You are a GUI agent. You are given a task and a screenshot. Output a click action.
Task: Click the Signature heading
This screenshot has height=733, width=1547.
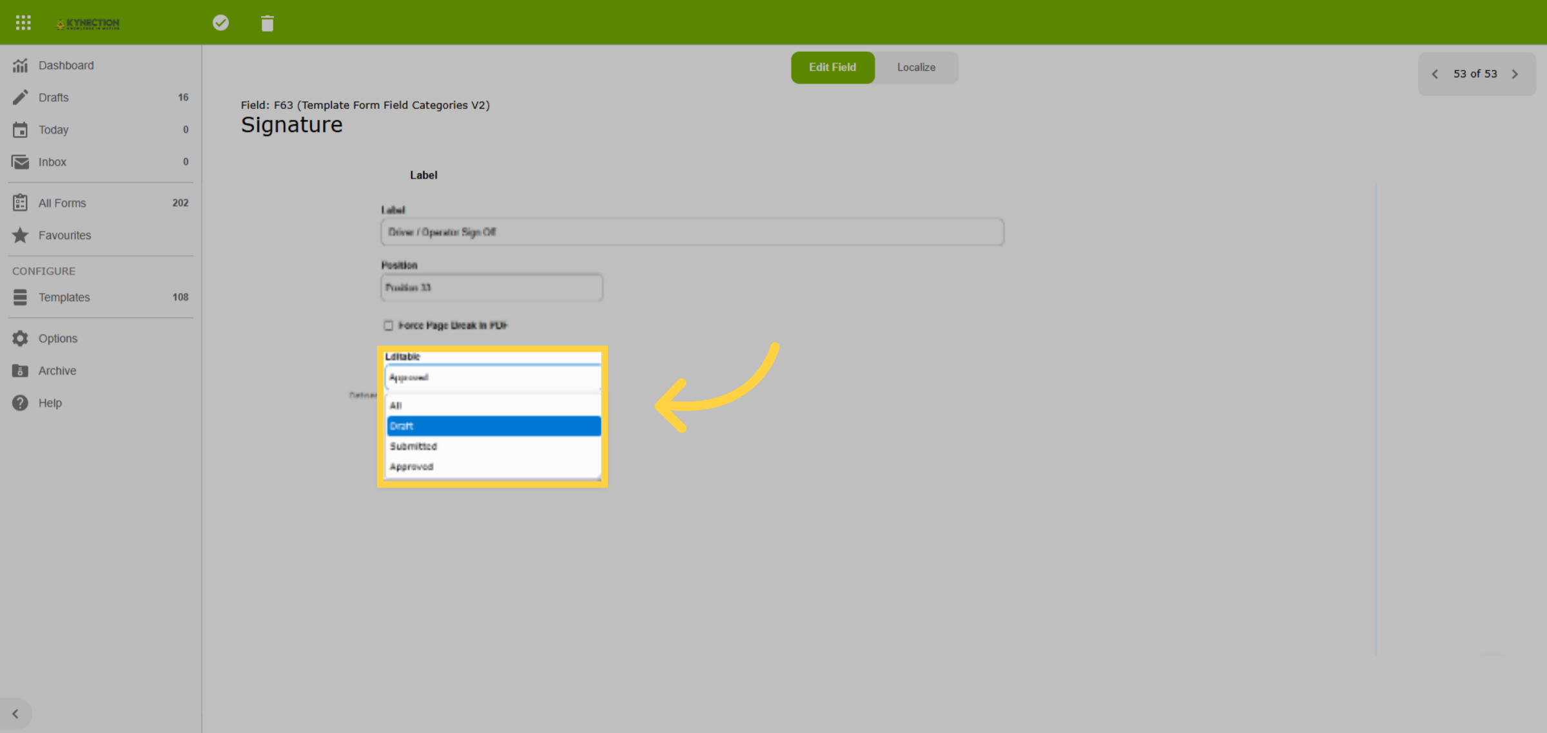point(292,124)
